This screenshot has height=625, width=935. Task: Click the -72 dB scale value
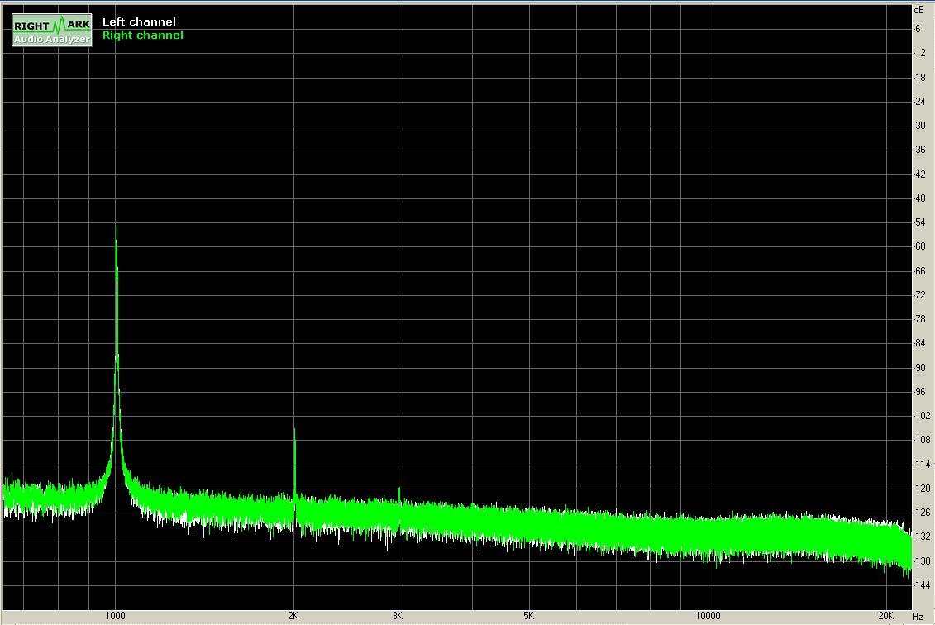(919, 295)
